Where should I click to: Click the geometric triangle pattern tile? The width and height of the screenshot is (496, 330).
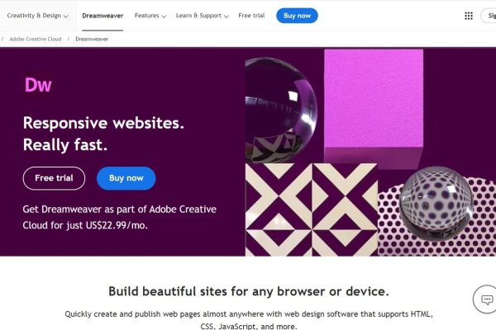(x=312, y=210)
